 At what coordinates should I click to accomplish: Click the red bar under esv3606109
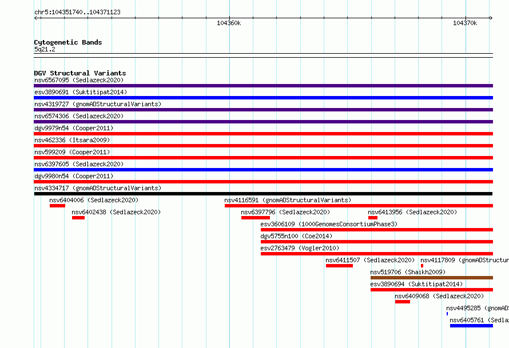pos(377,230)
